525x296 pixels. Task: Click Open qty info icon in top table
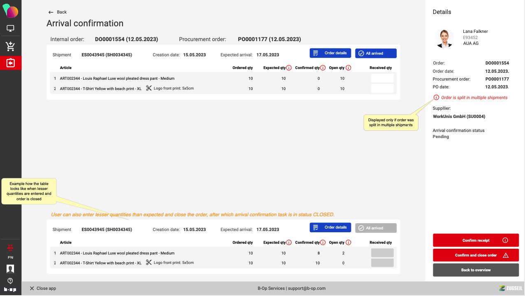[348, 68]
